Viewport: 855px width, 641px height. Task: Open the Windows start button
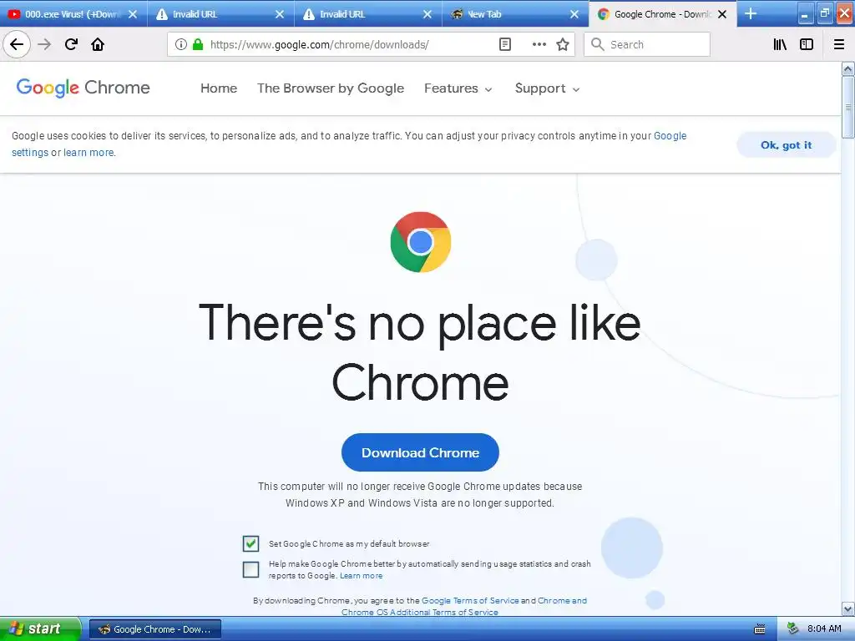pos(40,629)
